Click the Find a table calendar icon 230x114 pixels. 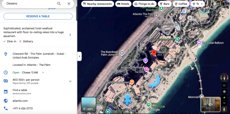[6, 92]
